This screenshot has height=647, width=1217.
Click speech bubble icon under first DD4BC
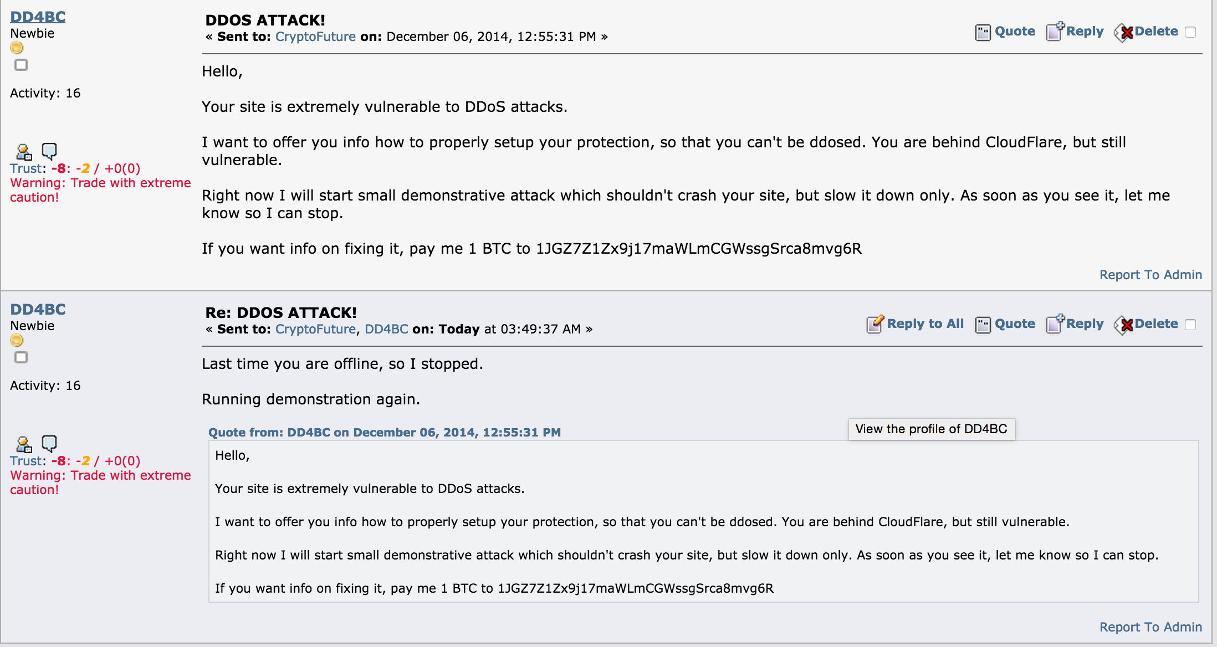(49, 151)
